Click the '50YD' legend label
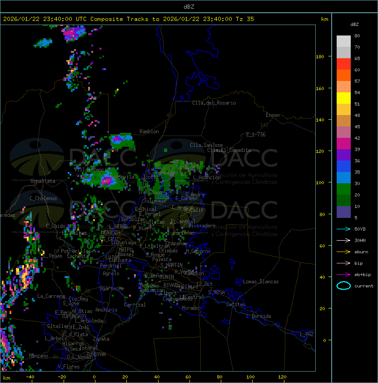This screenshot has height=383, width=378. (360, 229)
